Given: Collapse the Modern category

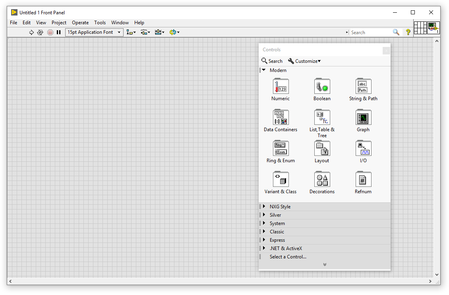Looking at the screenshot, I should pyautogui.click(x=264, y=70).
